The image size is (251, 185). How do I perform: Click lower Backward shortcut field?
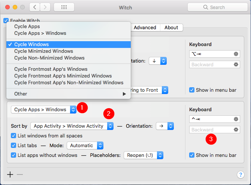pyautogui.click(x=215, y=130)
